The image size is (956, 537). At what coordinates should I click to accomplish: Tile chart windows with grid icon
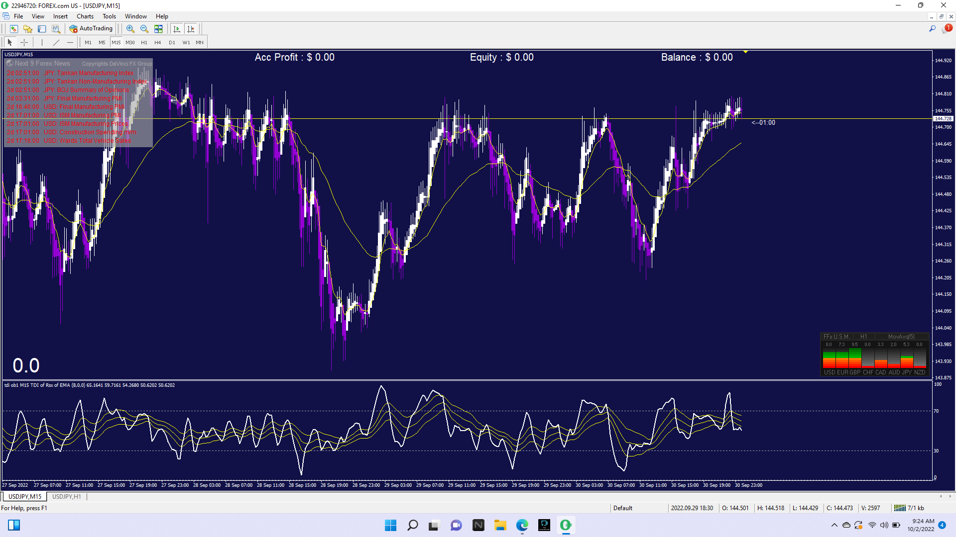click(158, 29)
